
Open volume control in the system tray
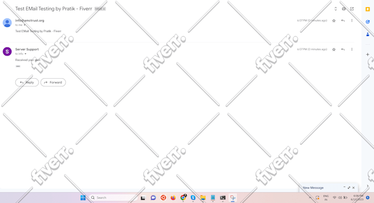pyautogui.click(x=340, y=197)
